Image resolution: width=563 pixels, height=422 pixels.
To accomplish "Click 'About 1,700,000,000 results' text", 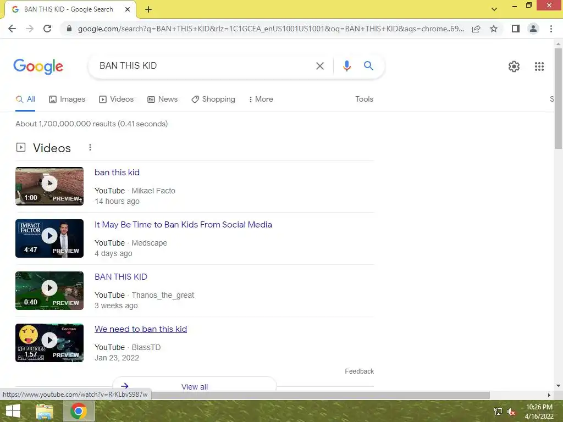I will (92, 124).
